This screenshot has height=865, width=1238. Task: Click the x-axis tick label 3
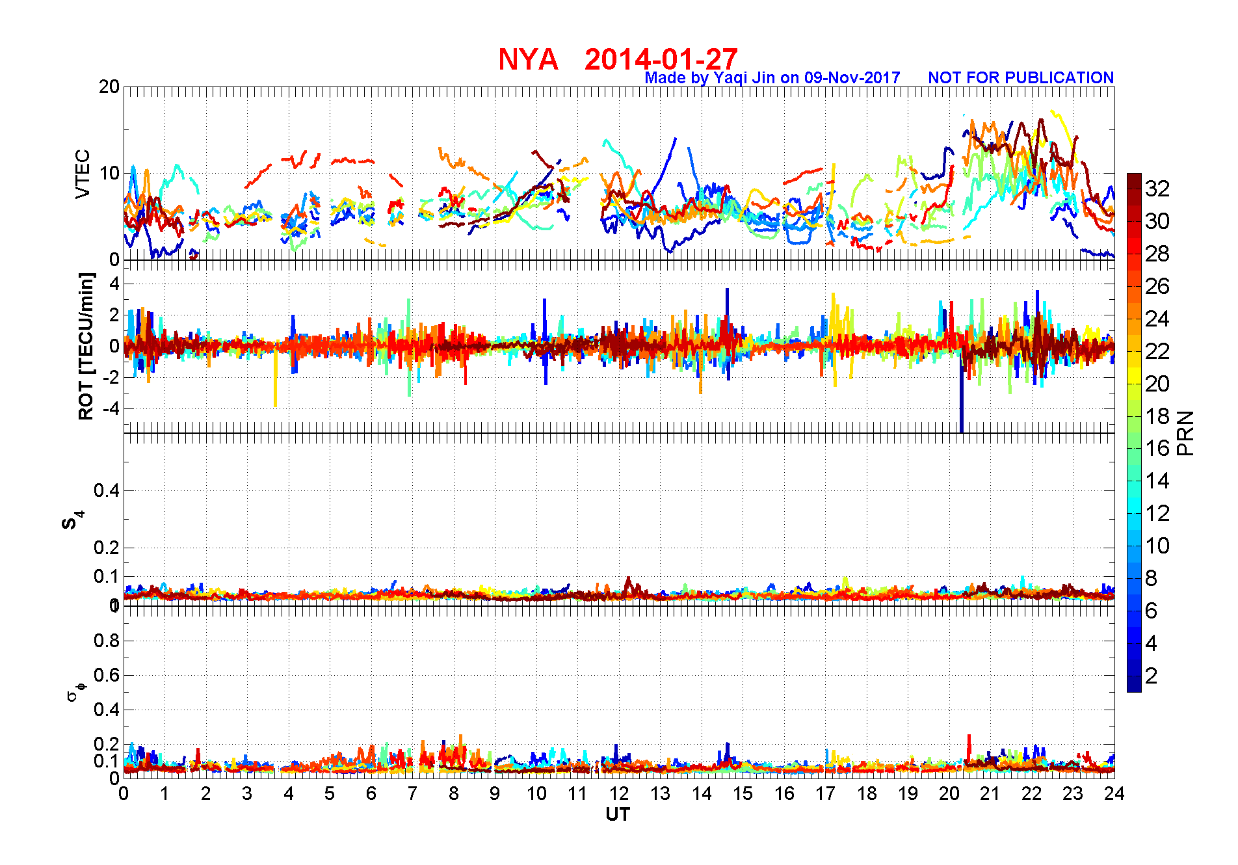point(247,793)
